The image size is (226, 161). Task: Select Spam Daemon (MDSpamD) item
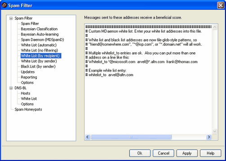coord(42,40)
